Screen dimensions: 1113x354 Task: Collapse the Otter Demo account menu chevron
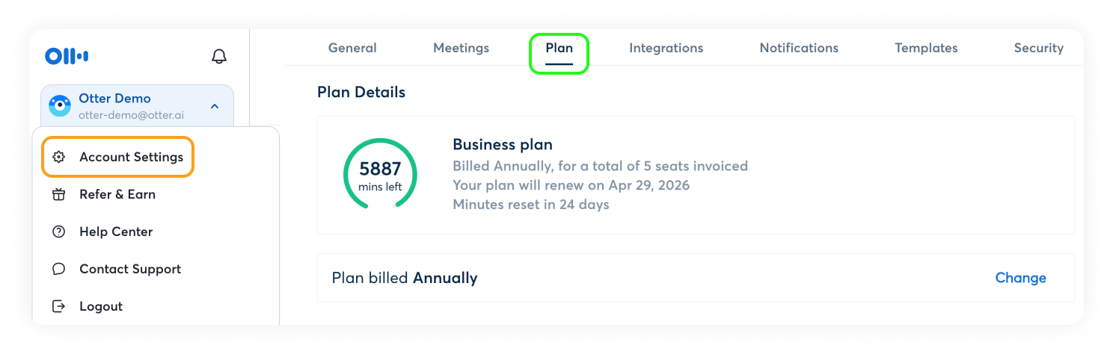click(215, 106)
